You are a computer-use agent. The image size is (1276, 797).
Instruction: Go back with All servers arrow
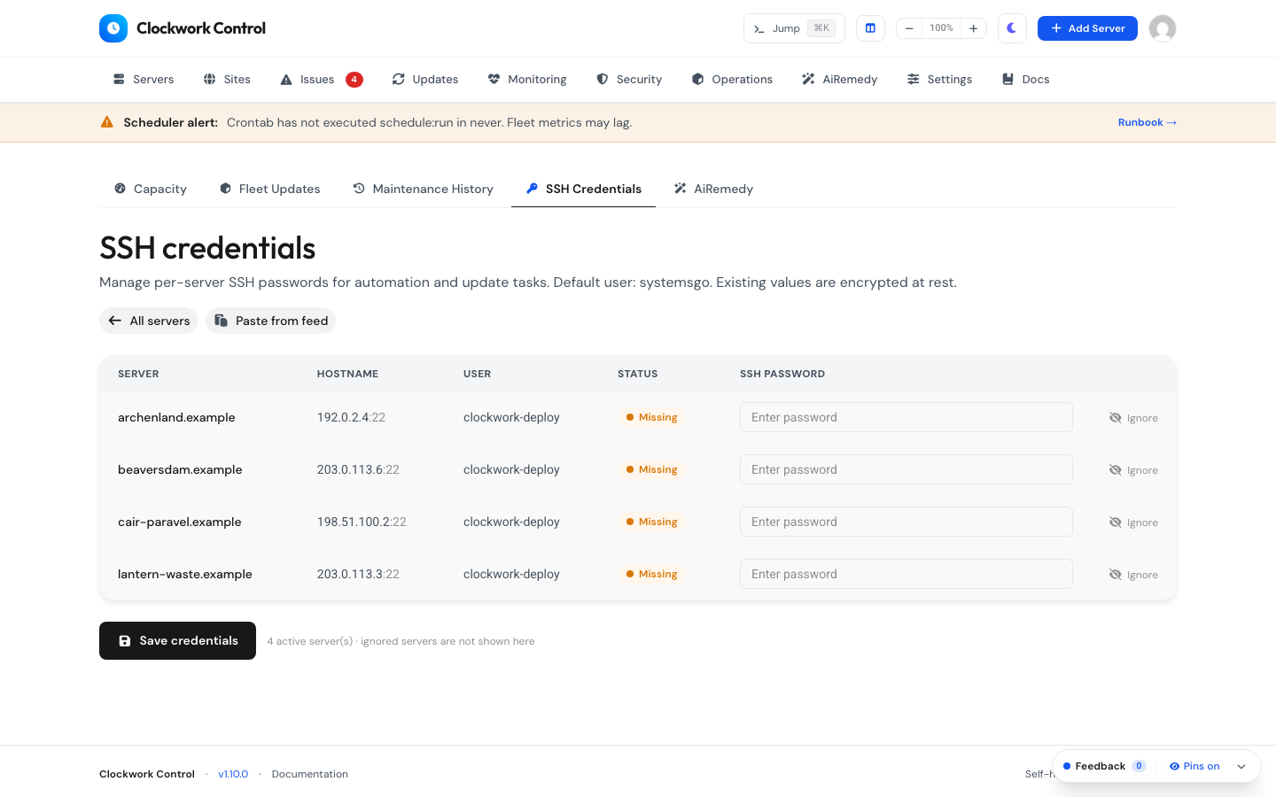[149, 321]
